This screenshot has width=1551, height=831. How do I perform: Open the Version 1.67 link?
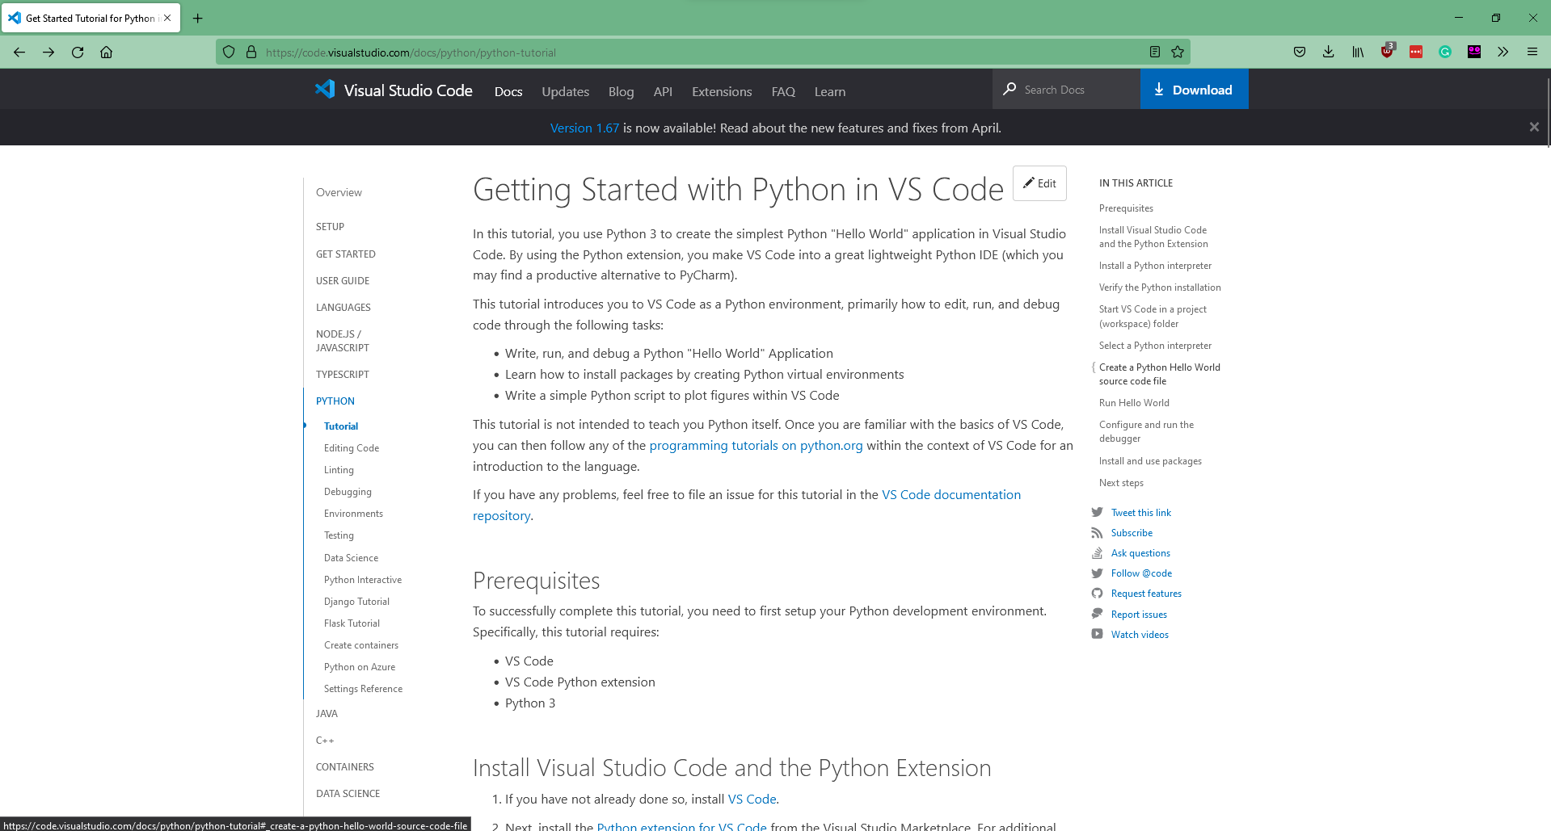coord(584,128)
